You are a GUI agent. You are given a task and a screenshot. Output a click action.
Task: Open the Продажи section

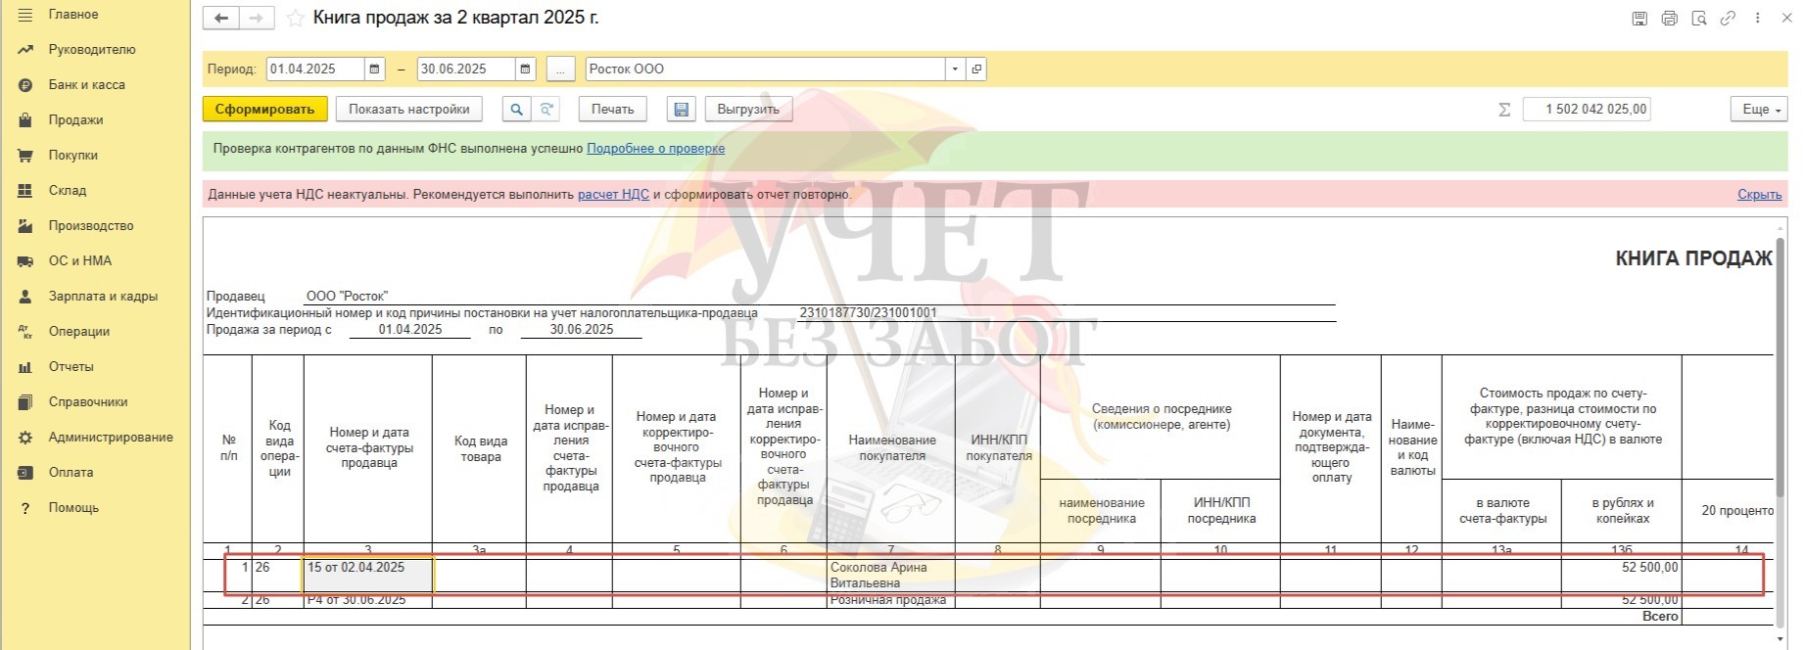pyautogui.click(x=75, y=120)
